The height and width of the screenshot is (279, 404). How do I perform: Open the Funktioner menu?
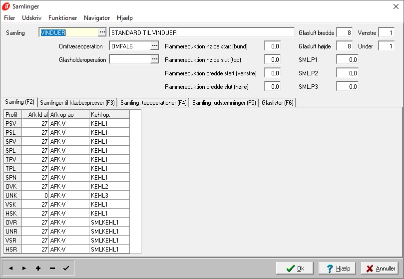pos(62,18)
